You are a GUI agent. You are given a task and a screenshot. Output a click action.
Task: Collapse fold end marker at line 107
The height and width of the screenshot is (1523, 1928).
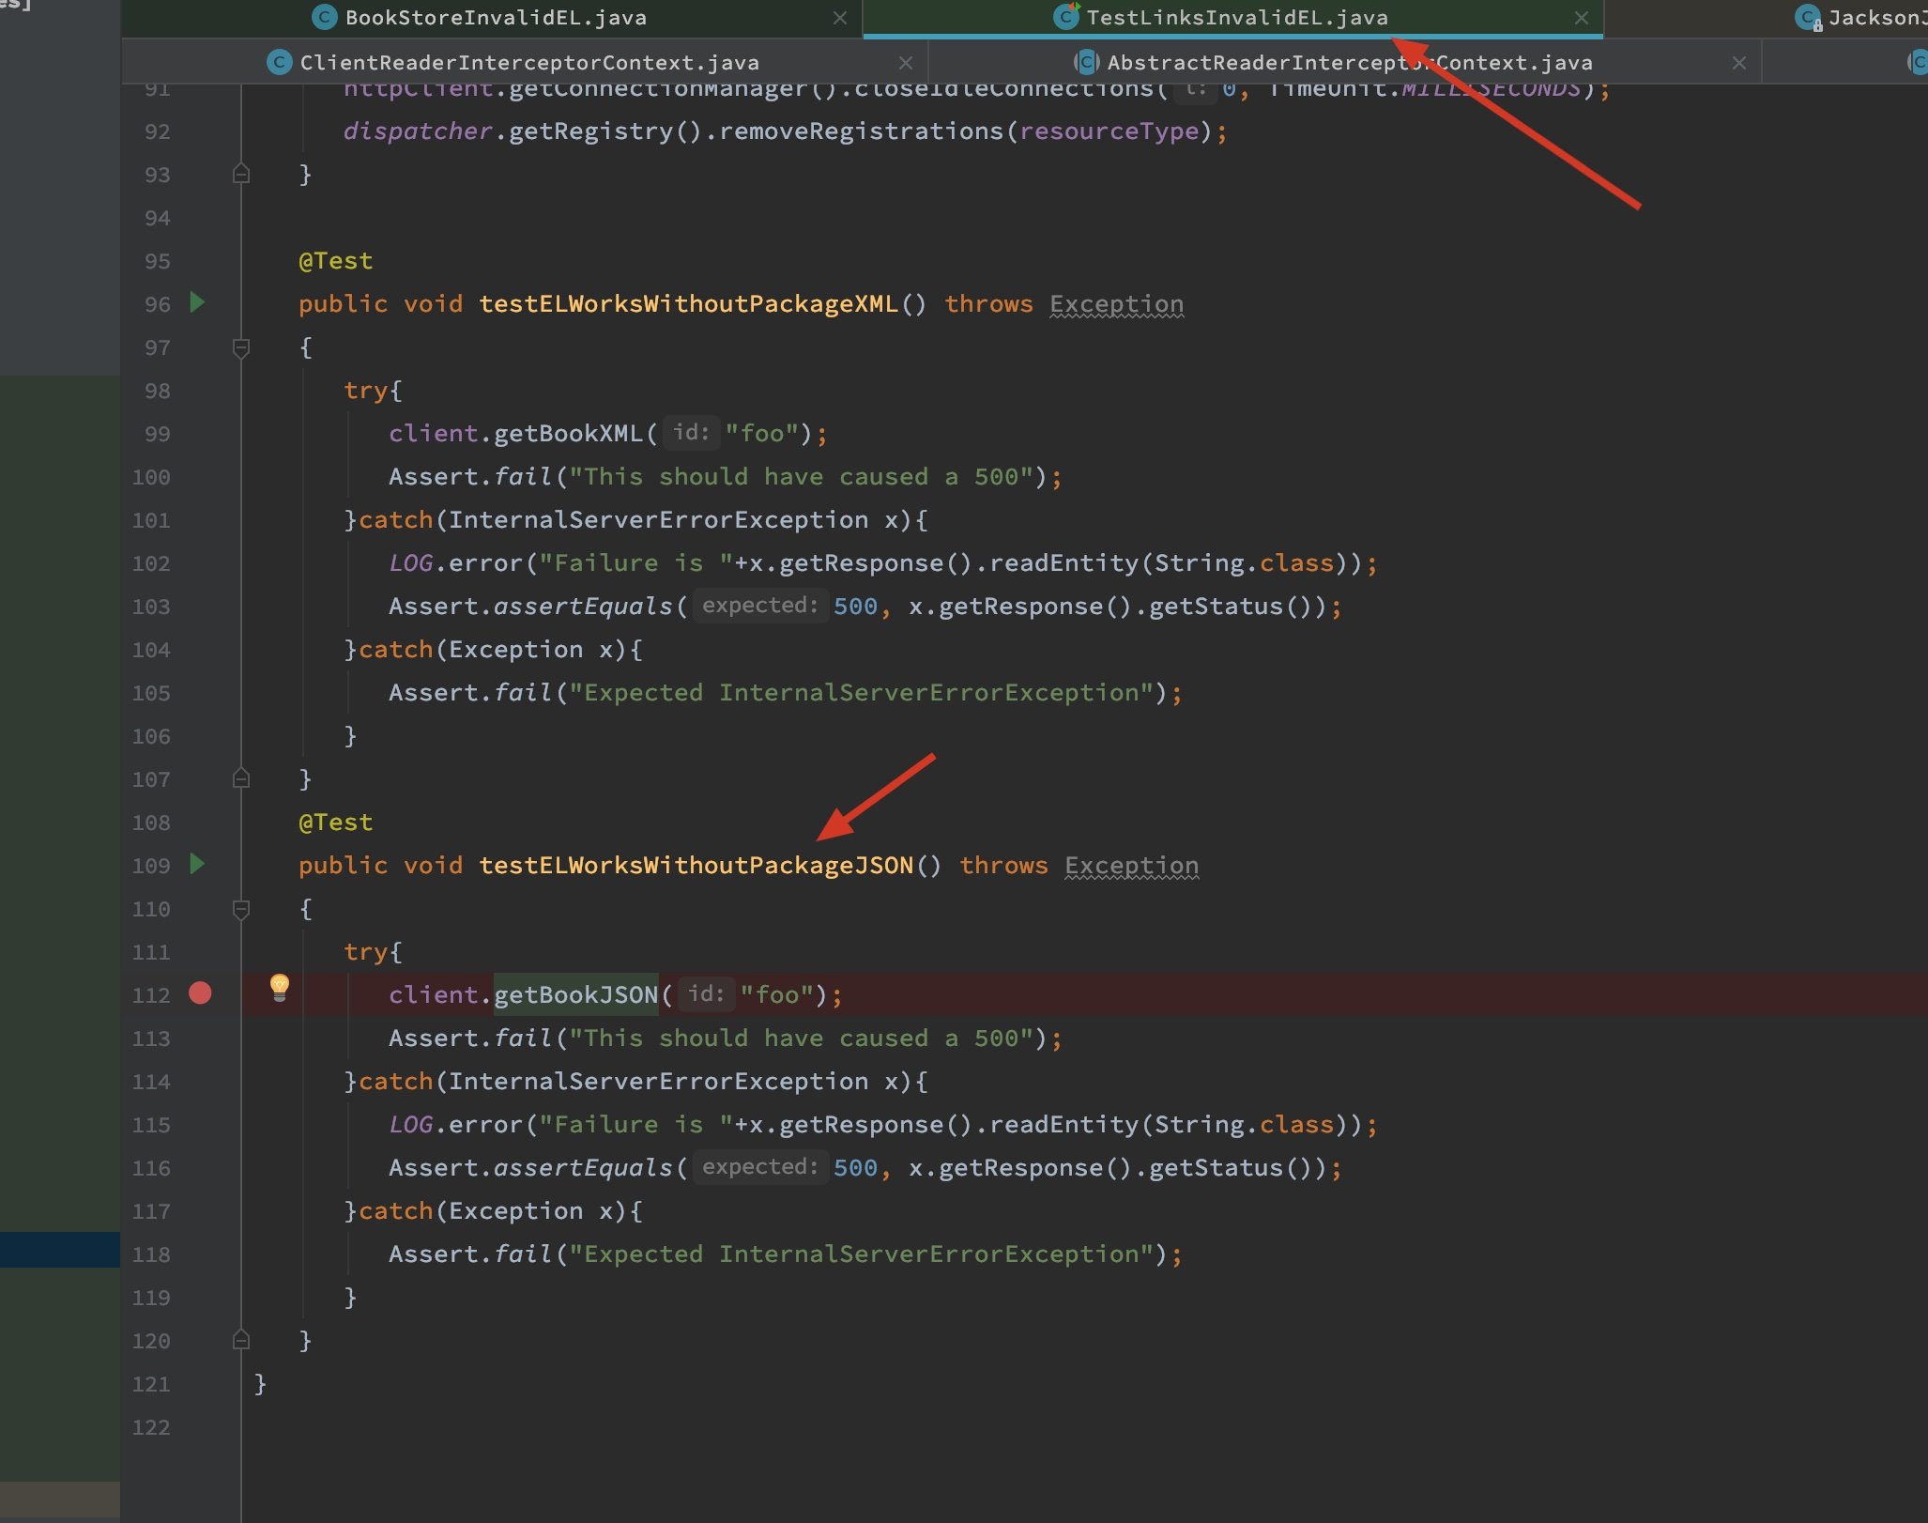click(x=241, y=778)
